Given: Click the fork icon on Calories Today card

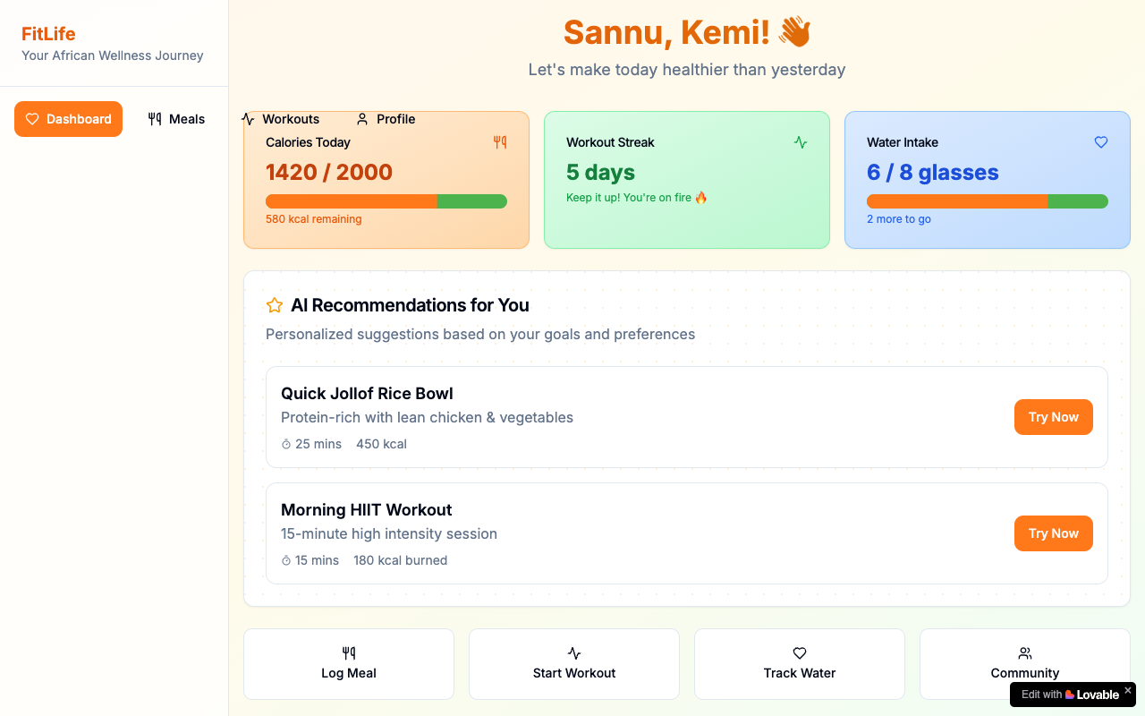Looking at the screenshot, I should (499, 141).
